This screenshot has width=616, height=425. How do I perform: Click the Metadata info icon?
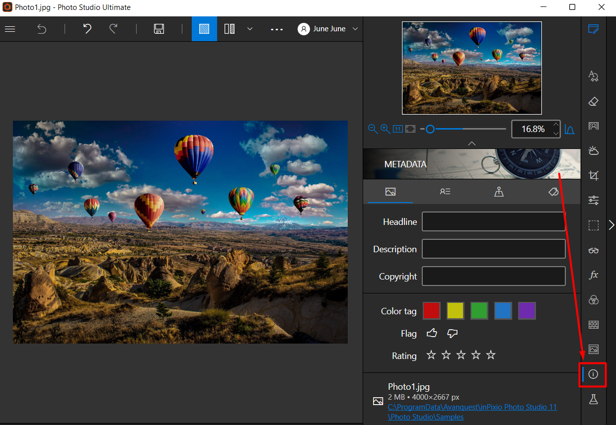(593, 374)
